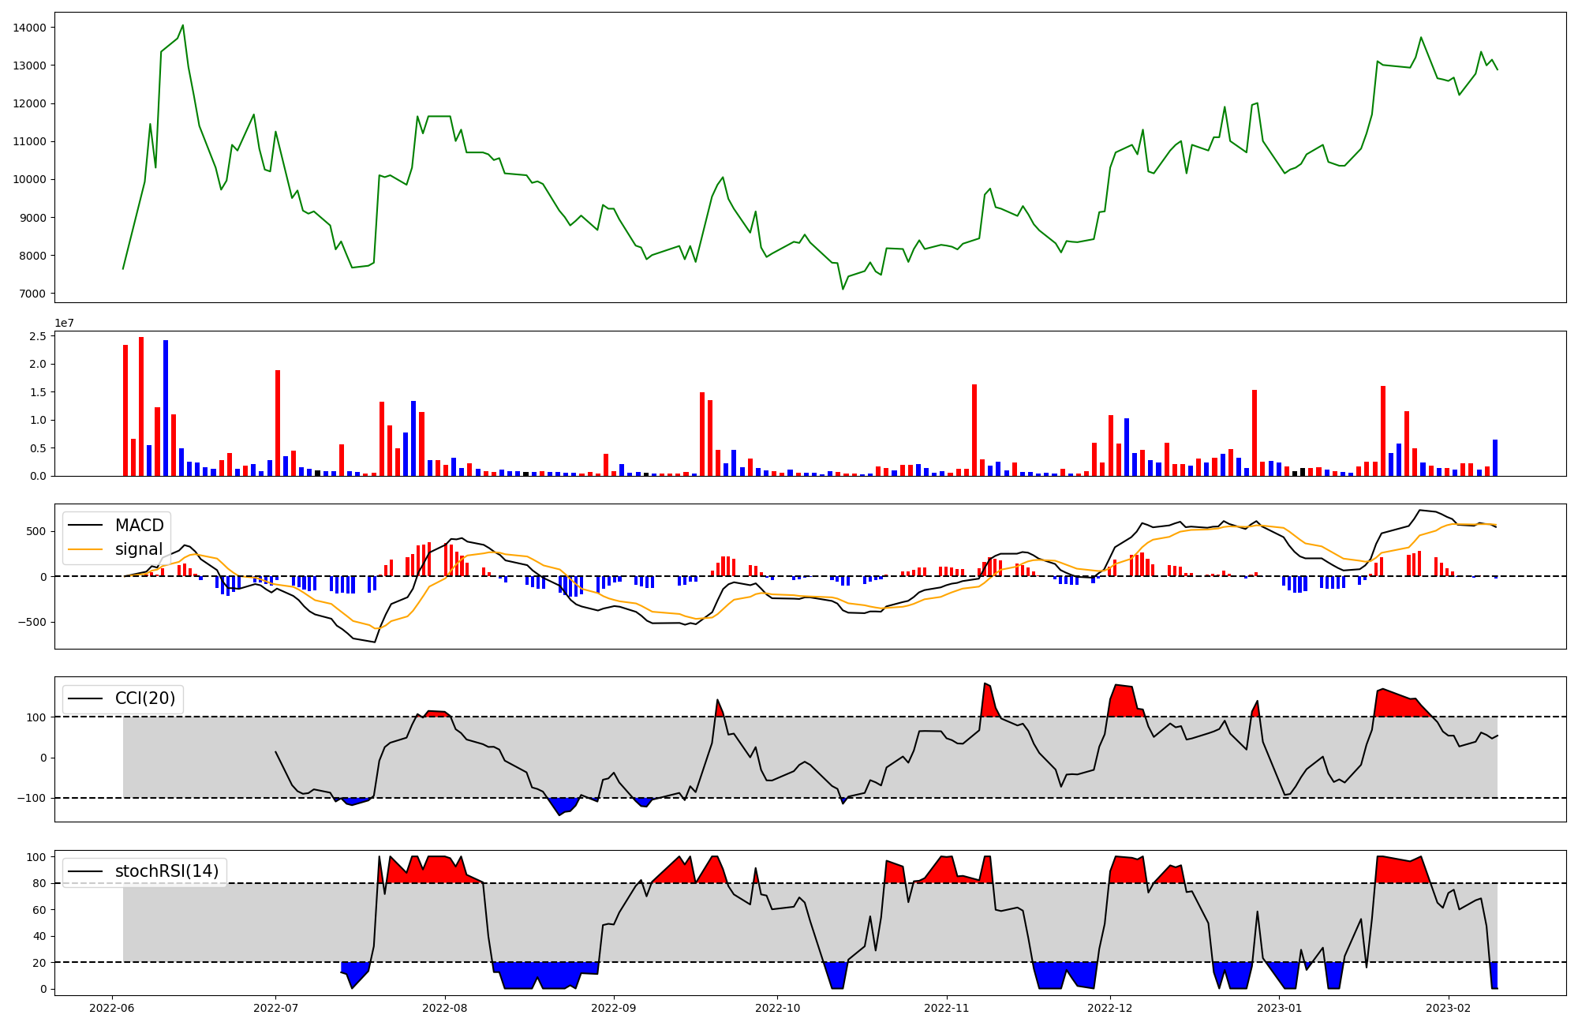Click the 1e7 volume scale label

(x=64, y=323)
